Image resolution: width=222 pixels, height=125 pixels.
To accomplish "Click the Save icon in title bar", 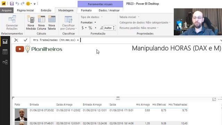I will click(12, 3).
